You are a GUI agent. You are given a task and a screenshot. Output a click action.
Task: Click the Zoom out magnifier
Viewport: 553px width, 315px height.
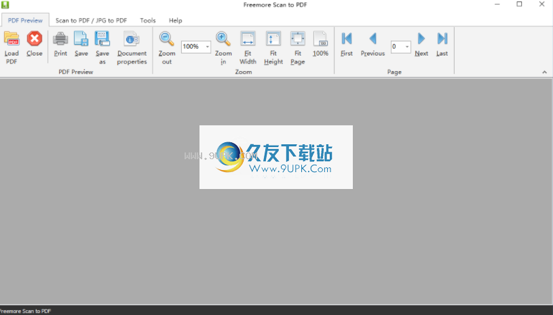(x=166, y=39)
